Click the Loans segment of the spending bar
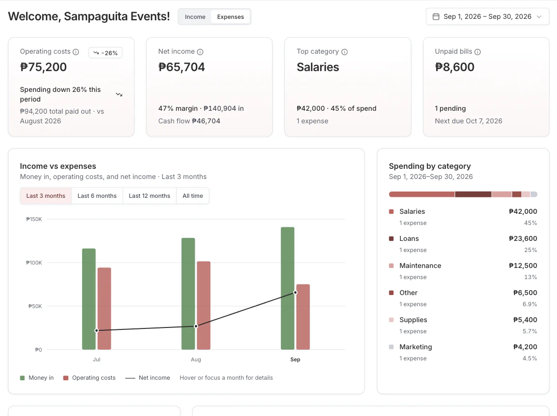This screenshot has width=557, height=416. [x=473, y=194]
